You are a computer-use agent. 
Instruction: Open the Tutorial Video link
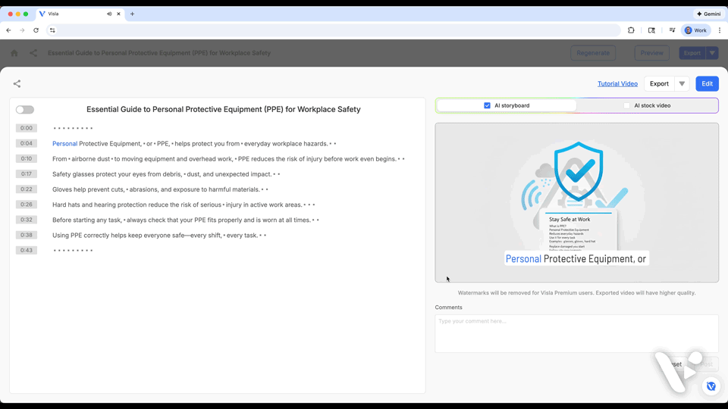point(617,84)
